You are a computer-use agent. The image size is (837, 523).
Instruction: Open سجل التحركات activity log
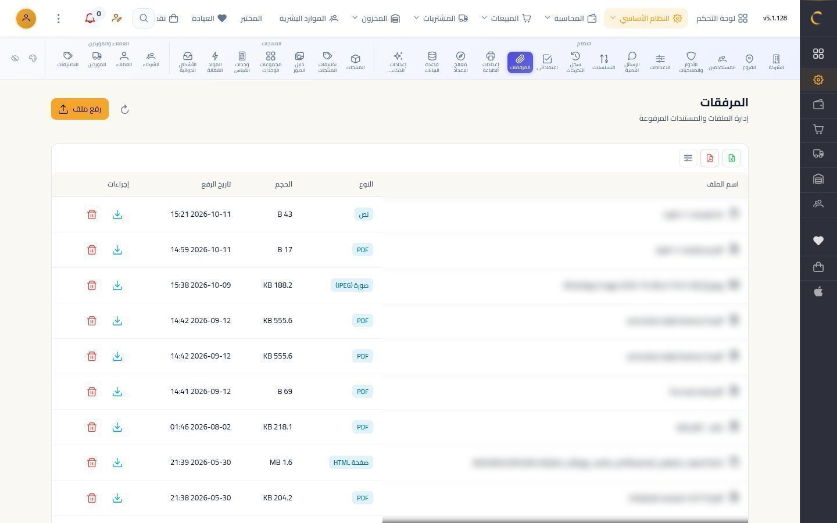click(575, 62)
